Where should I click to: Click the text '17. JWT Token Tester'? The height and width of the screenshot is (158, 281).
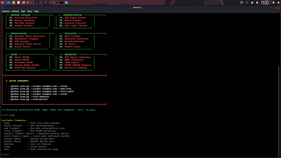point(73,18)
